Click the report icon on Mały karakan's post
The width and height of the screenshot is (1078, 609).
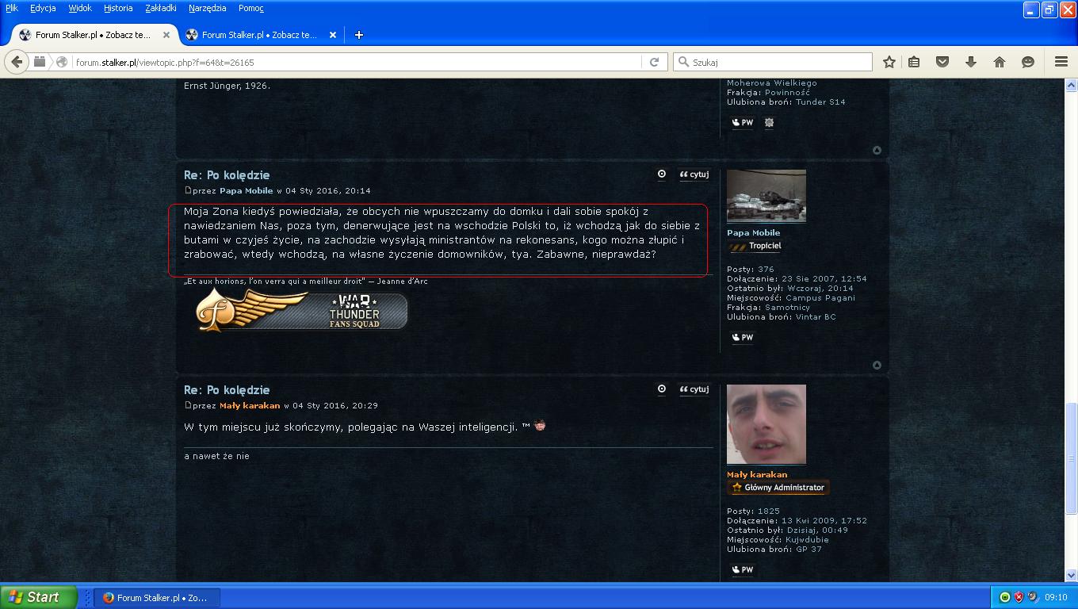tap(662, 389)
